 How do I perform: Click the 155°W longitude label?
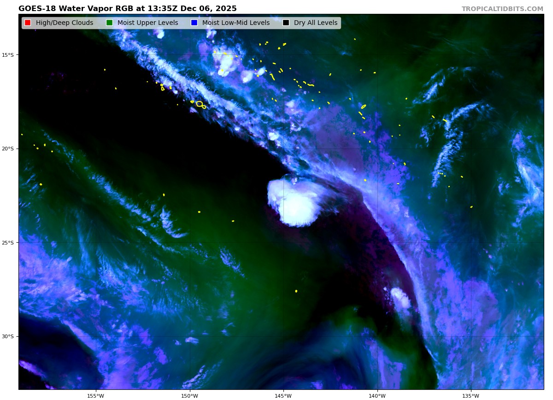click(96, 395)
